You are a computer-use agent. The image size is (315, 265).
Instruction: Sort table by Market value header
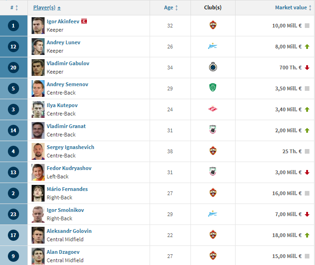click(x=293, y=7)
